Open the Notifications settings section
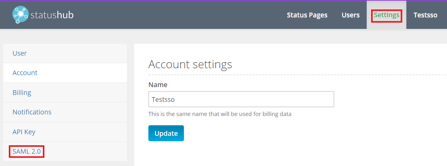Image resolution: width=447 pixels, height=166 pixels. point(32,112)
